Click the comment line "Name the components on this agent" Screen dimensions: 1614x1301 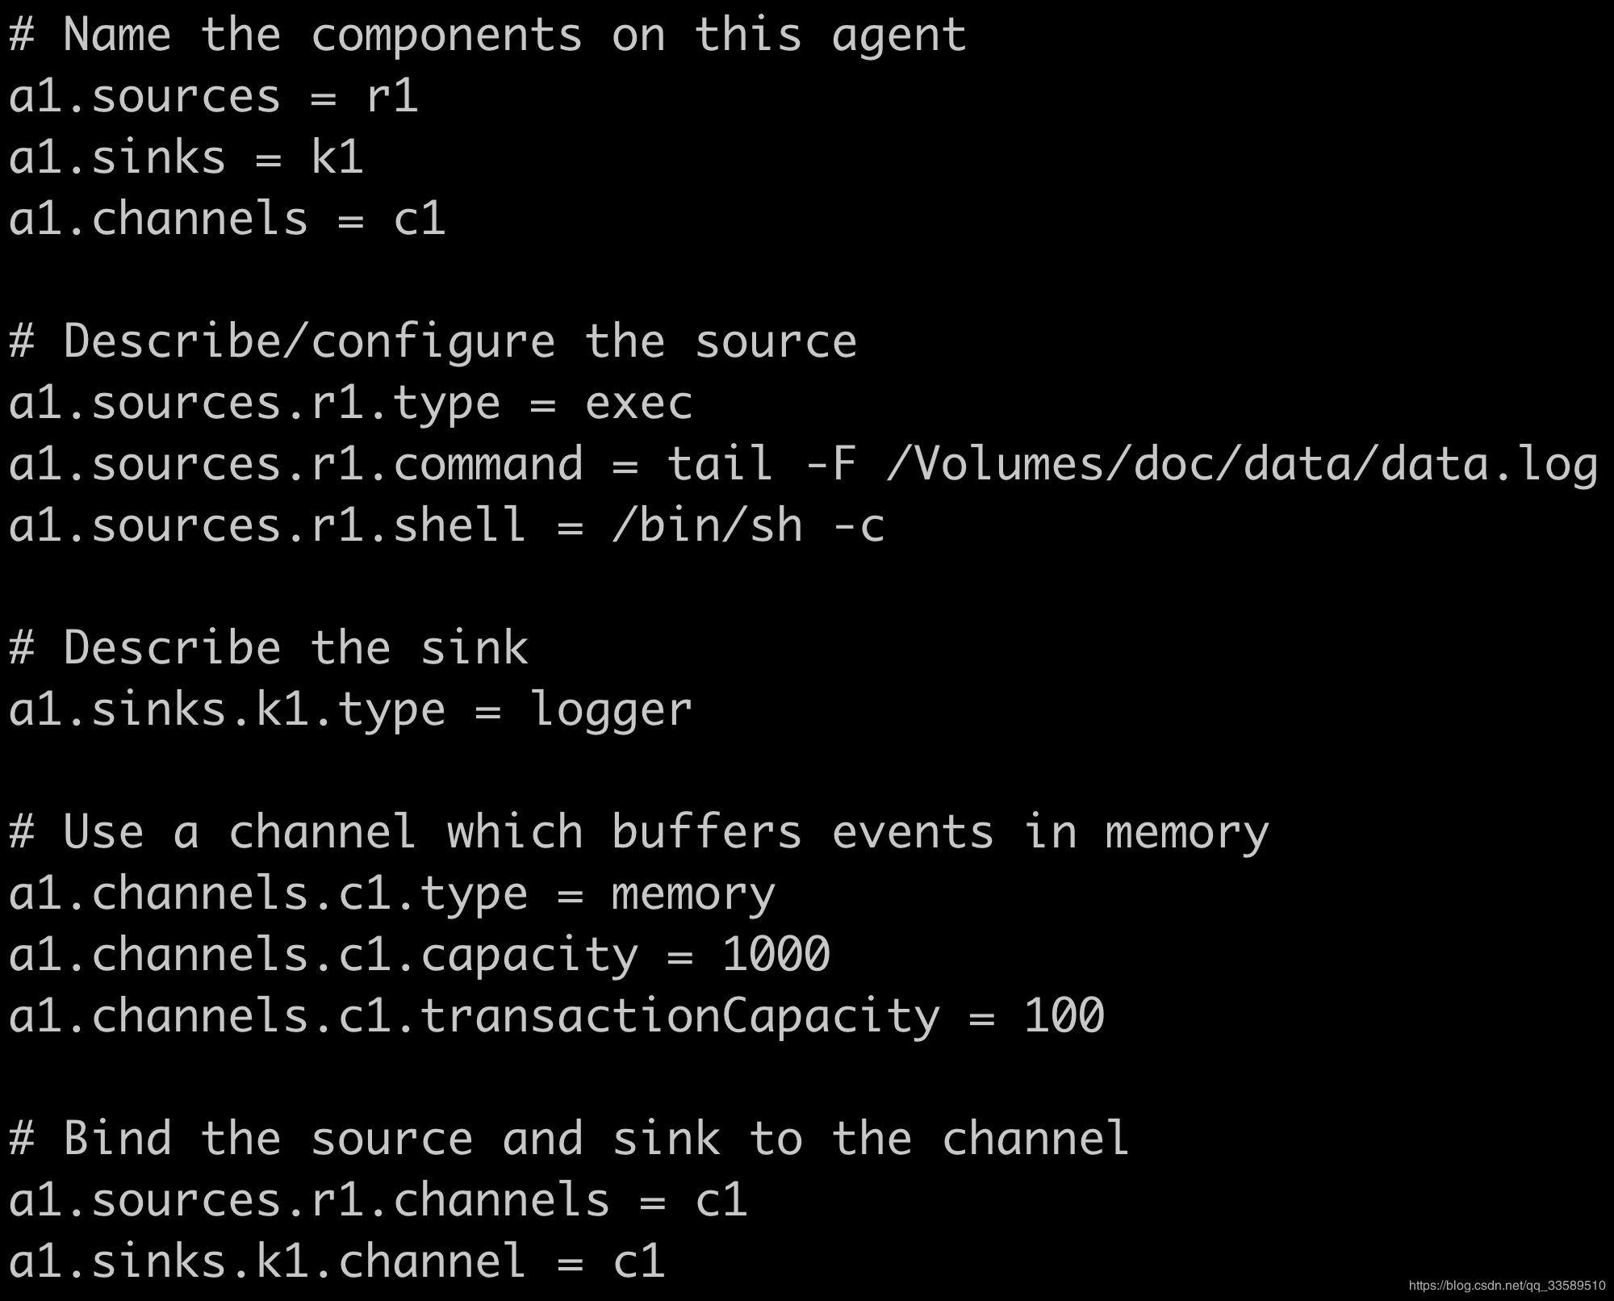487,36
